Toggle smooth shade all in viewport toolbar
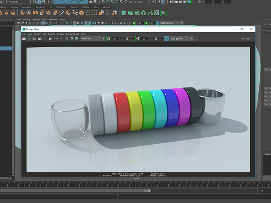This screenshot has width=271, height=203. click(75, 23)
